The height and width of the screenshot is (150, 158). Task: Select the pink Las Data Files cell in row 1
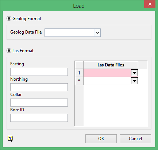(x=107, y=73)
